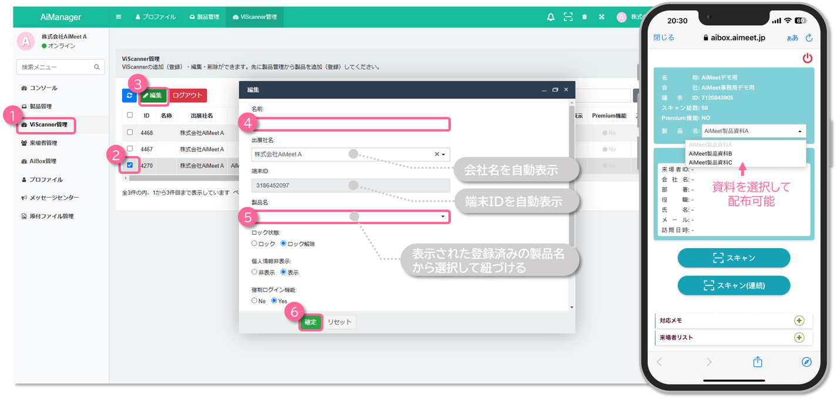Click the green 編集 button
The width and height of the screenshot is (837, 399).
153,95
